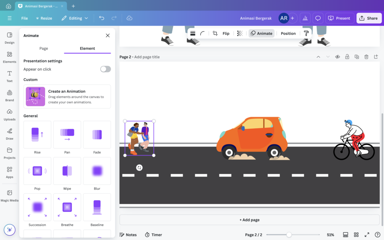This screenshot has width=384, height=240.
Task: Open the Editing mode dropdown
Action: tap(75, 18)
